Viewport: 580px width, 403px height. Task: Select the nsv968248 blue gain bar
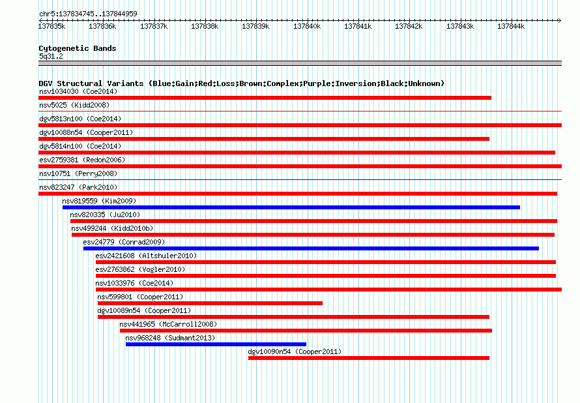pyautogui.click(x=216, y=344)
